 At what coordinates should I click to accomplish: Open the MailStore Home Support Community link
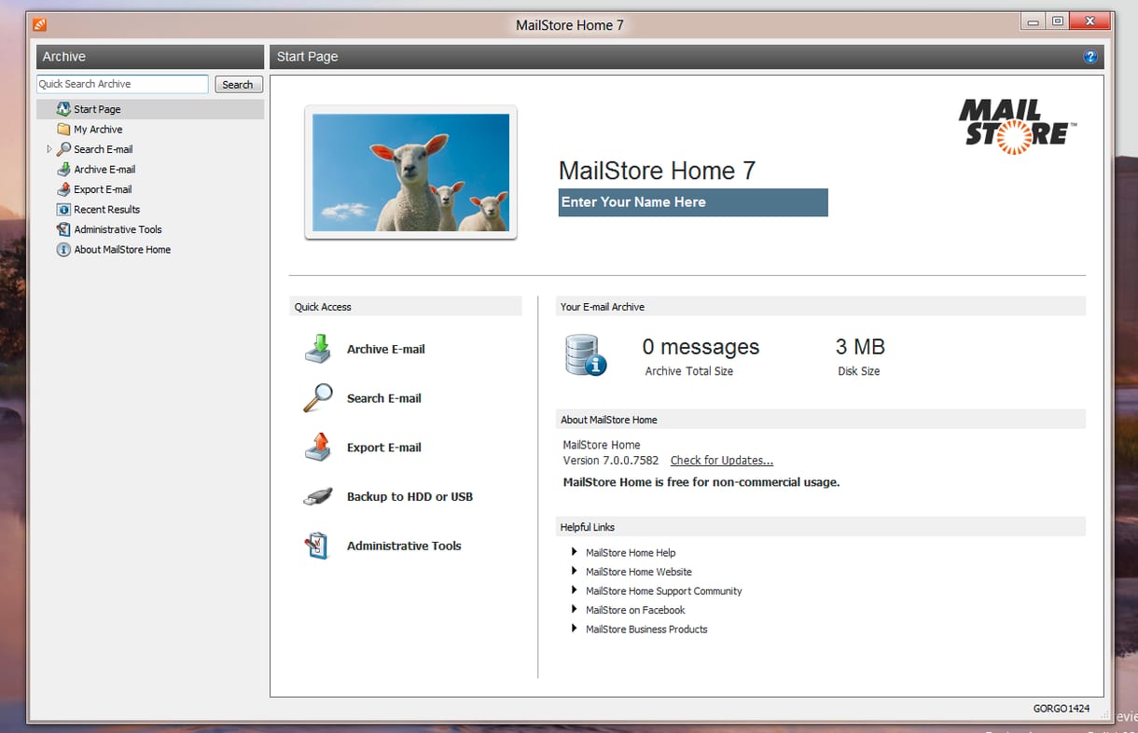(664, 591)
